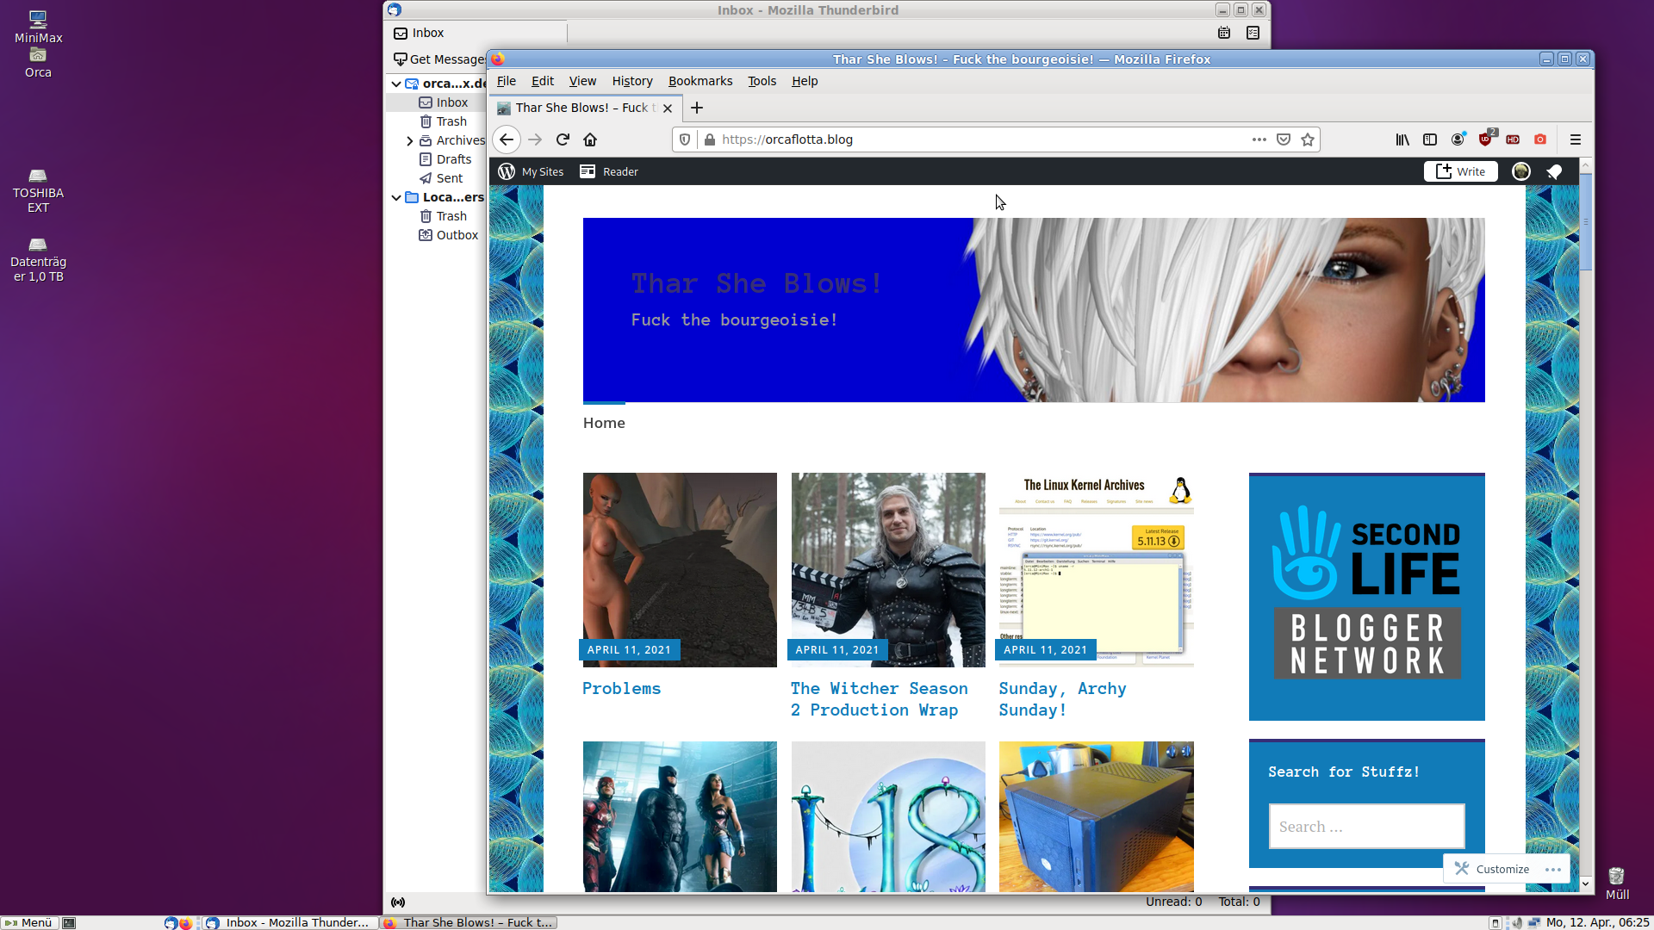Open the Thunderbird tasks tab icon

click(1253, 33)
